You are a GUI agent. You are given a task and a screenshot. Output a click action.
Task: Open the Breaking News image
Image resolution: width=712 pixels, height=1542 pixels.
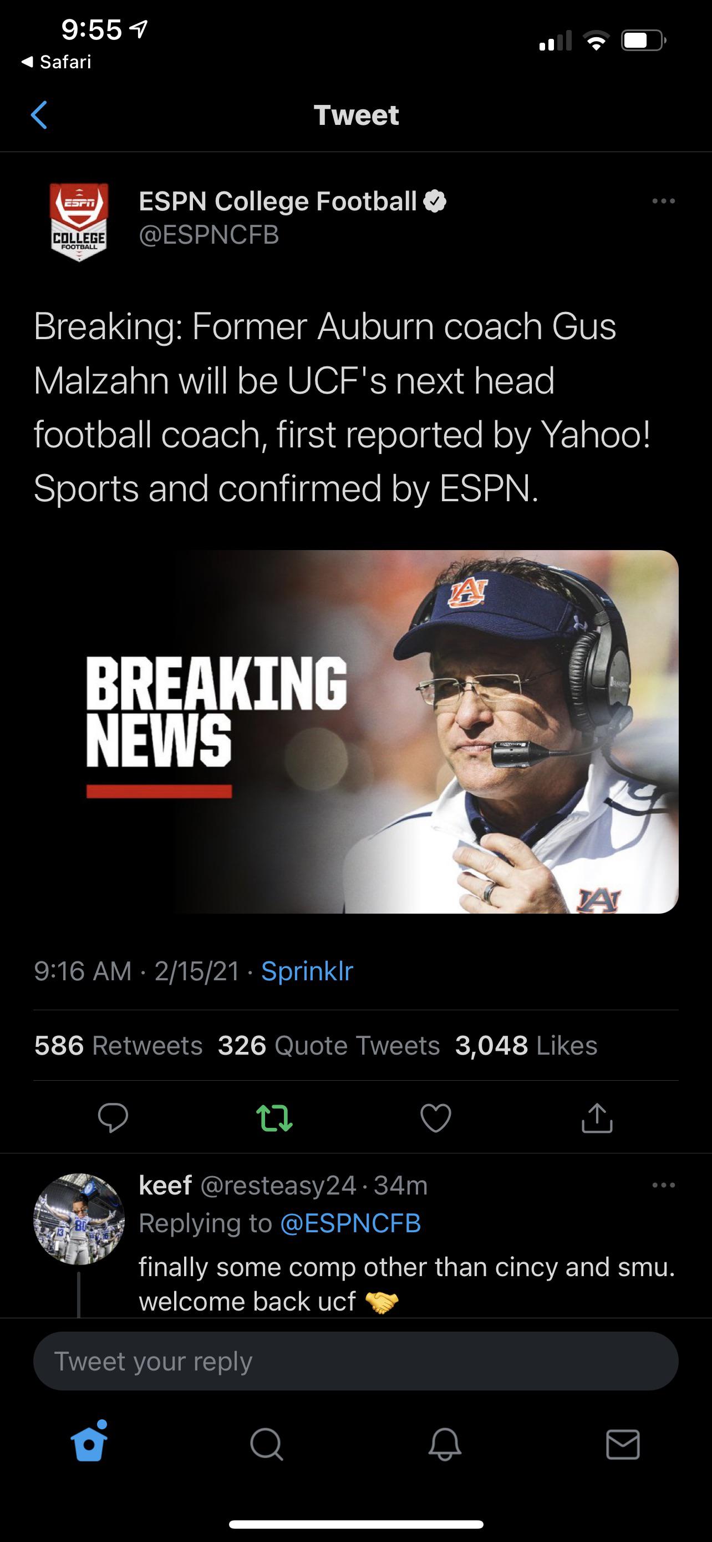click(x=355, y=732)
